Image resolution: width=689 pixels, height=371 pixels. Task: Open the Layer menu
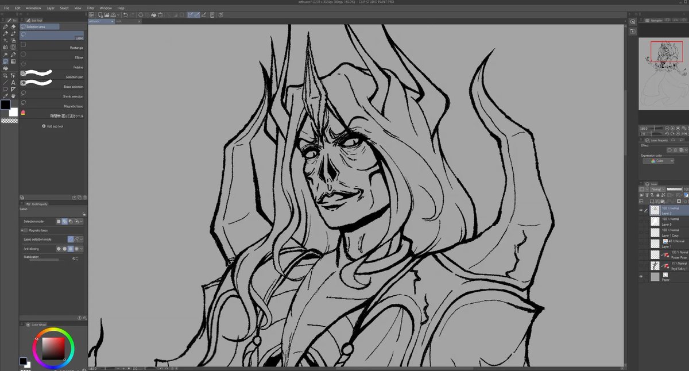(51, 8)
